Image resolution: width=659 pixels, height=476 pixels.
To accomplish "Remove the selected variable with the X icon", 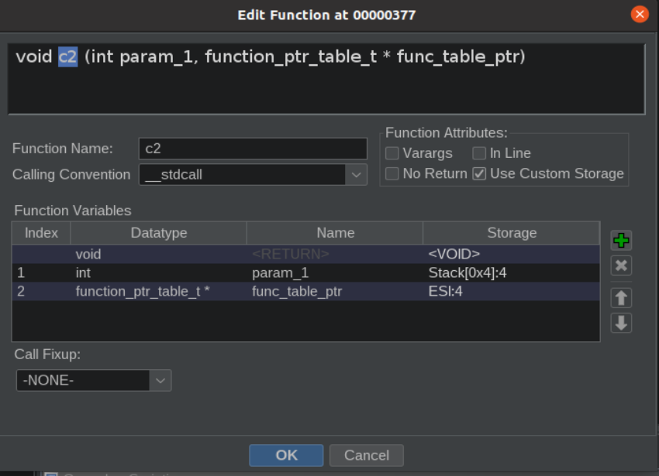I will point(621,265).
